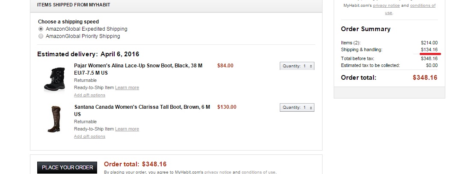Add gift options for the Santana tall boot
462x174 pixels.
89,136
